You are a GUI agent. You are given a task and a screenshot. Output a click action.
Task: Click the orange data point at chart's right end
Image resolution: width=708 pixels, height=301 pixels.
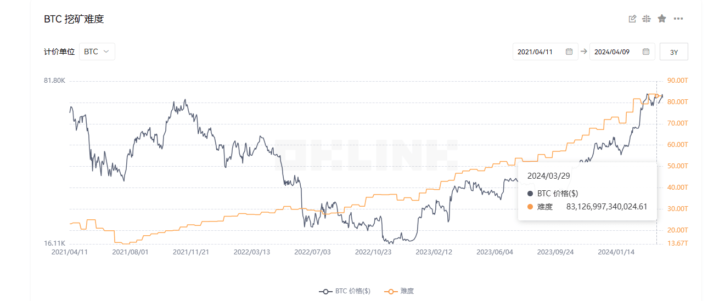(x=657, y=96)
